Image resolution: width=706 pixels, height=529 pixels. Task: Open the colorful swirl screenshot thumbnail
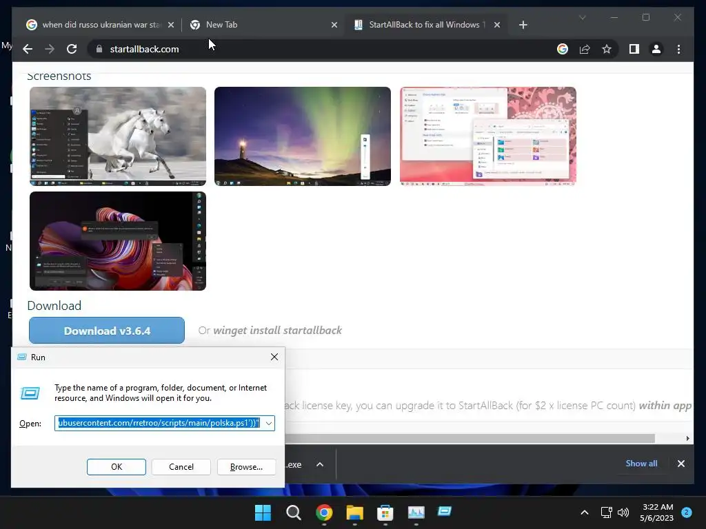118,241
